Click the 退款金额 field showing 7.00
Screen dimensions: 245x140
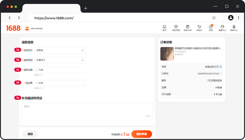click(x=60, y=70)
